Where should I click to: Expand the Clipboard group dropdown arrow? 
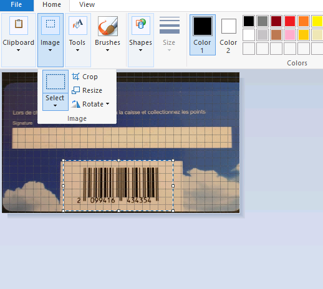(x=18, y=50)
